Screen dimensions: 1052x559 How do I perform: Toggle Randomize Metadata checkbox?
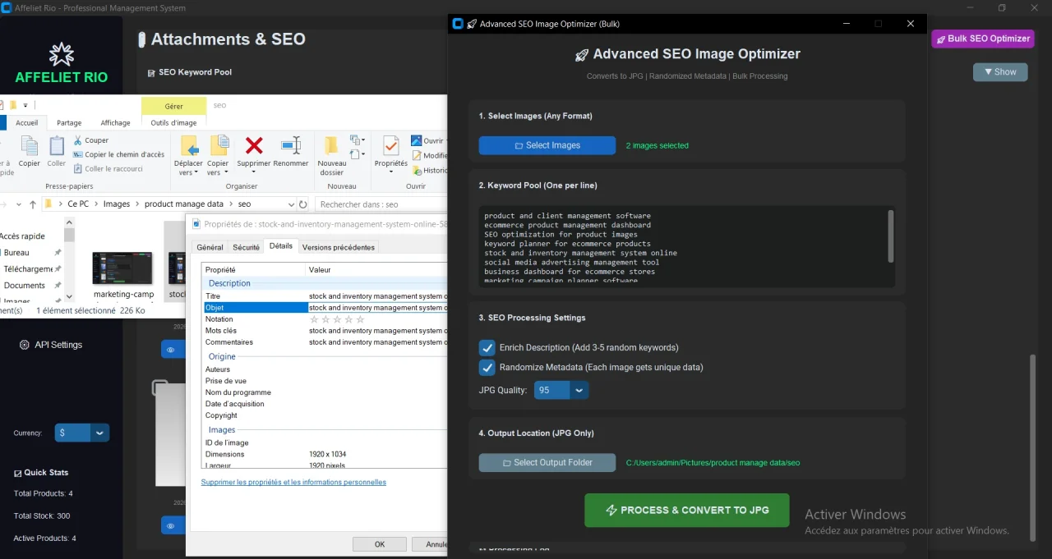[487, 367]
